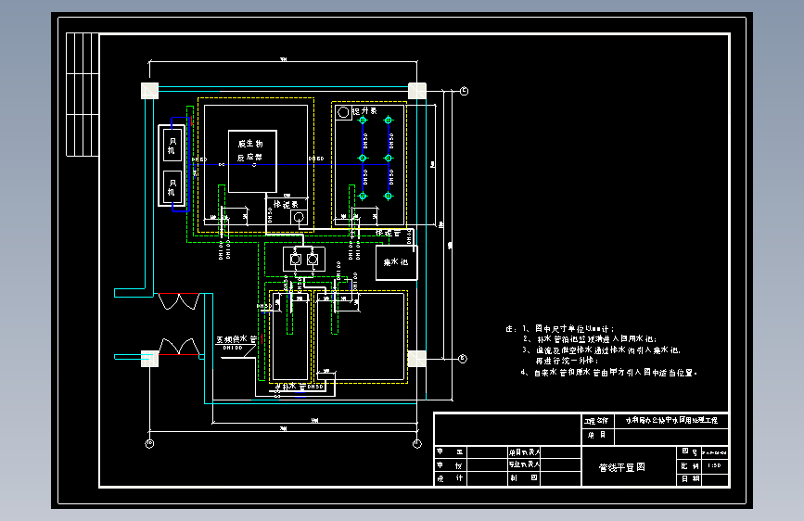This screenshot has width=804, height=521.
Task: Select the axis bubble at the lower right grid line
Action: [x=463, y=359]
